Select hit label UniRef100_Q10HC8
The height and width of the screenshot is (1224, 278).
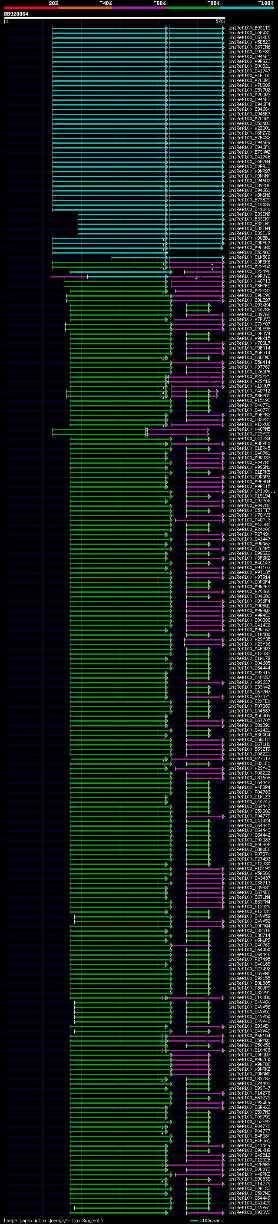pos(249,1049)
